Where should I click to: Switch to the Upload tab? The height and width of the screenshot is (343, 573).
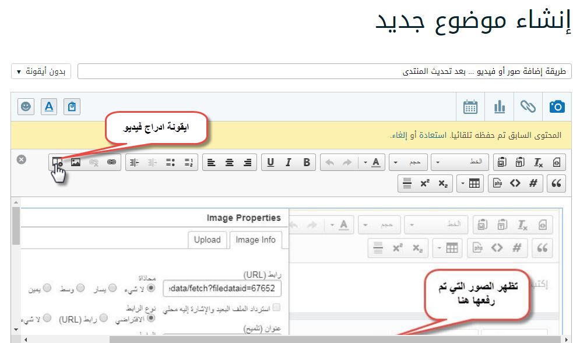pyautogui.click(x=207, y=240)
